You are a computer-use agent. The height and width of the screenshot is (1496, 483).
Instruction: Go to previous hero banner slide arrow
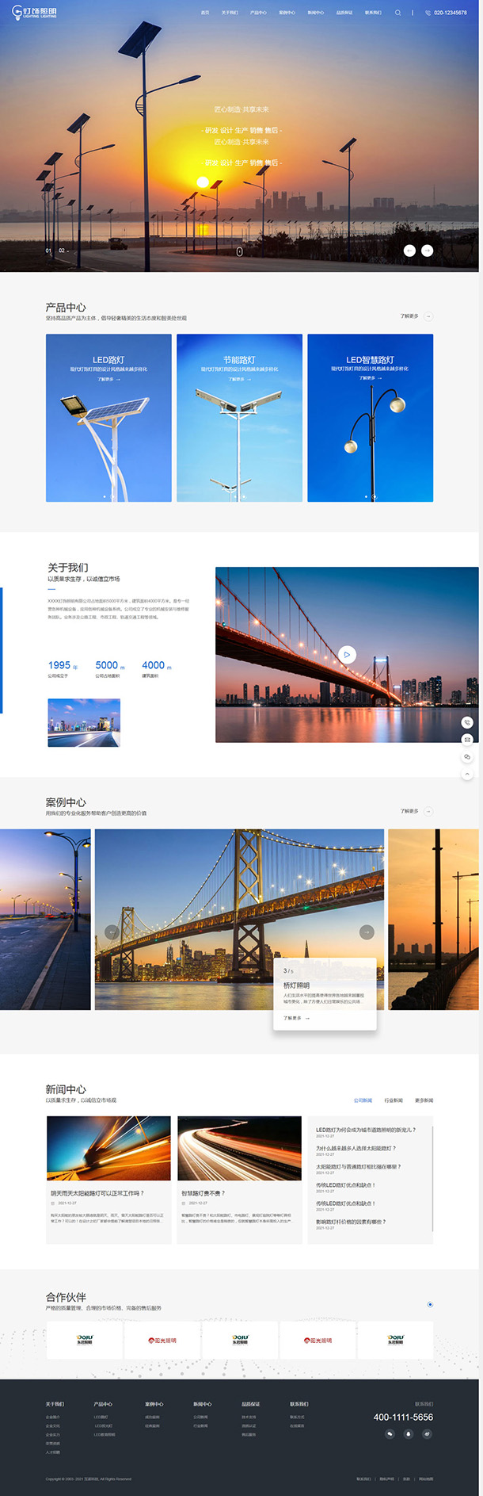[409, 251]
